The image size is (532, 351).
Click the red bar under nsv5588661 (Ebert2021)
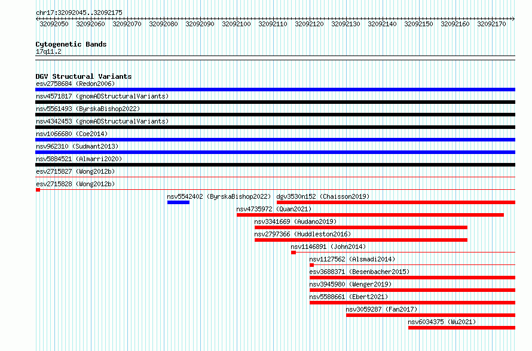pyautogui.click(x=412, y=303)
